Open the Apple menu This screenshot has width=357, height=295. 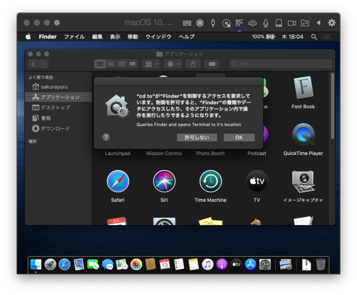pos(28,36)
